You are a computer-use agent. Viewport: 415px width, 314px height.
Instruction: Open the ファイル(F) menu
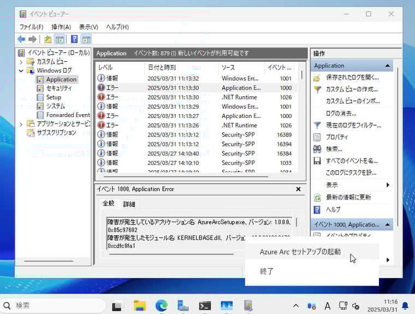31,27
